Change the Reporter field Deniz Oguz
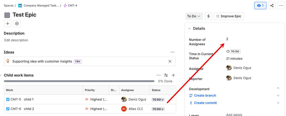286x116 pixels. [x=239, y=78]
